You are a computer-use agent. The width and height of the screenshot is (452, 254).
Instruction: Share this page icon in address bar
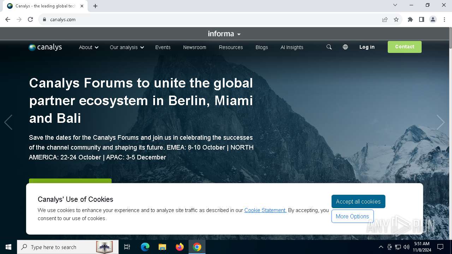pyautogui.click(x=385, y=19)
